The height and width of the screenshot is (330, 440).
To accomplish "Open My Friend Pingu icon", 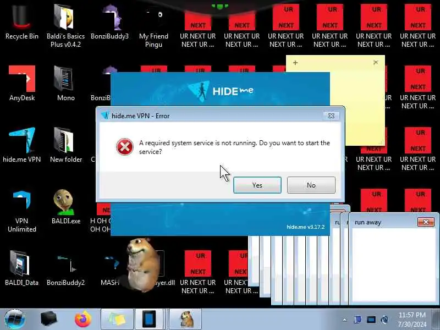I will [x=153, y=25].
